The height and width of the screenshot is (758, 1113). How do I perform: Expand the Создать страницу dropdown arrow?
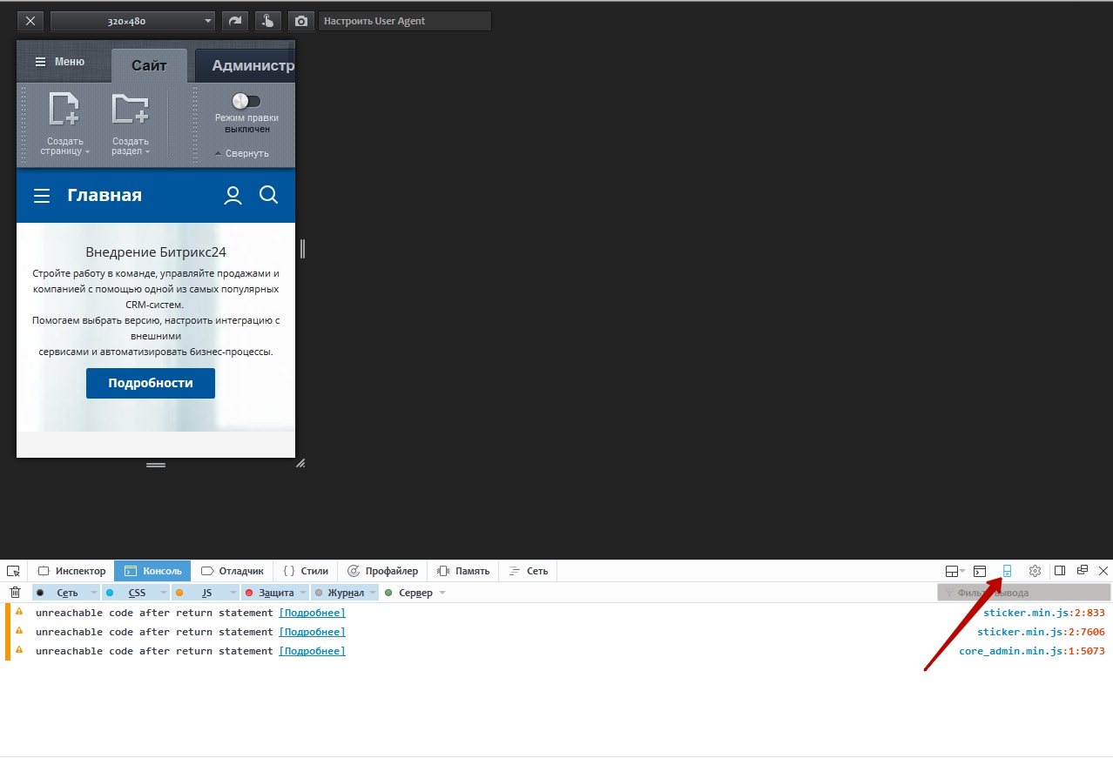coord(87,152)
